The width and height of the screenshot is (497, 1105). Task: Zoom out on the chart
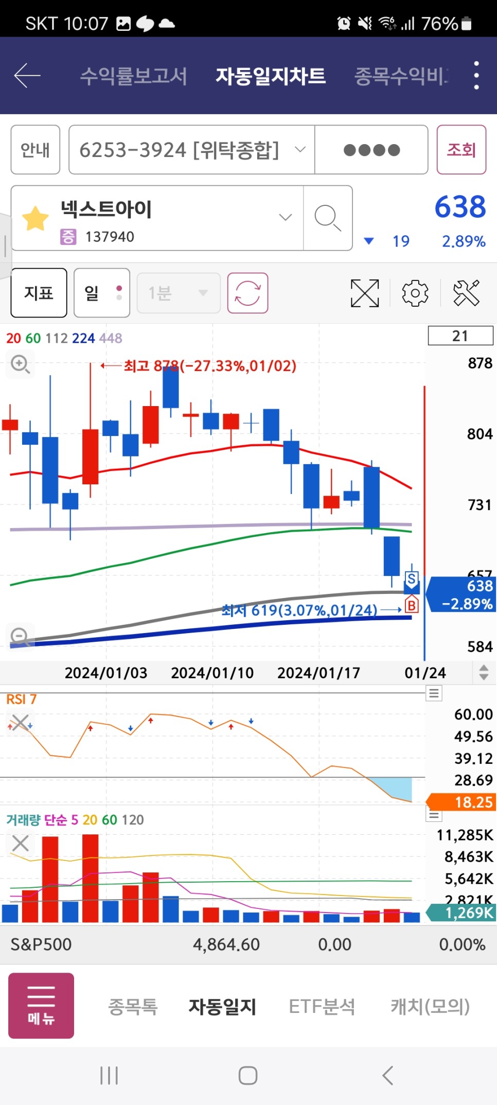coord(20,637)
